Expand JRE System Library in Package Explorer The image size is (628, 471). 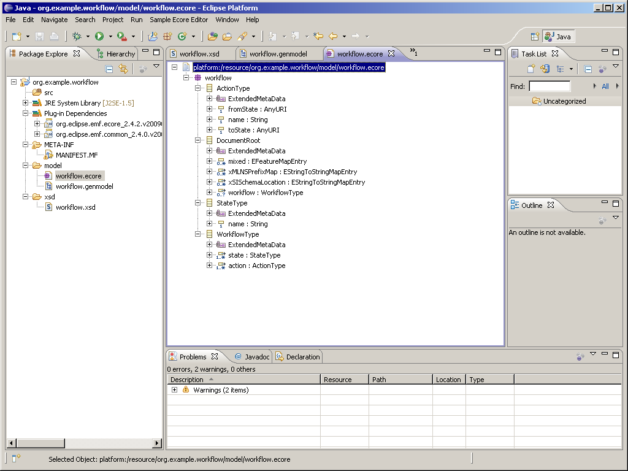coord(26,103)
